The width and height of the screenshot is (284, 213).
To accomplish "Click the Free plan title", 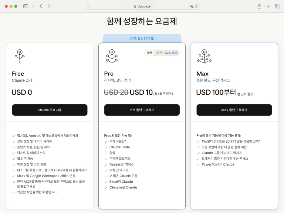I will 18,74.
